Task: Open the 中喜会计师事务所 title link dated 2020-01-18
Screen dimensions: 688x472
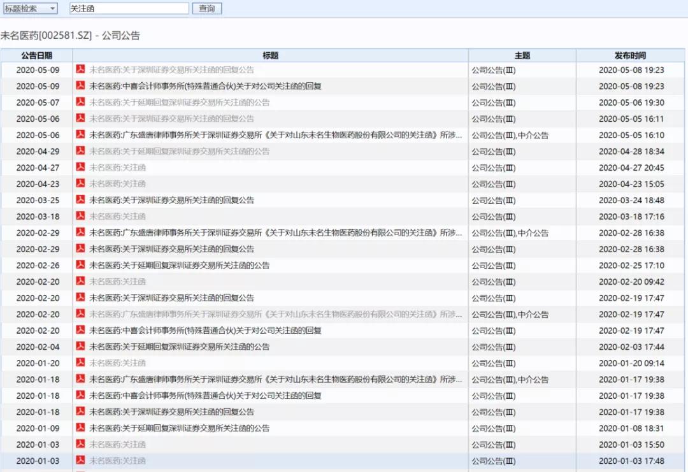Action: (205, 396)
